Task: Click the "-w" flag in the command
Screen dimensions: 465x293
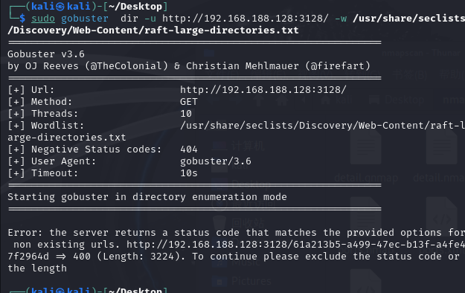Action: tap(341, 19)
